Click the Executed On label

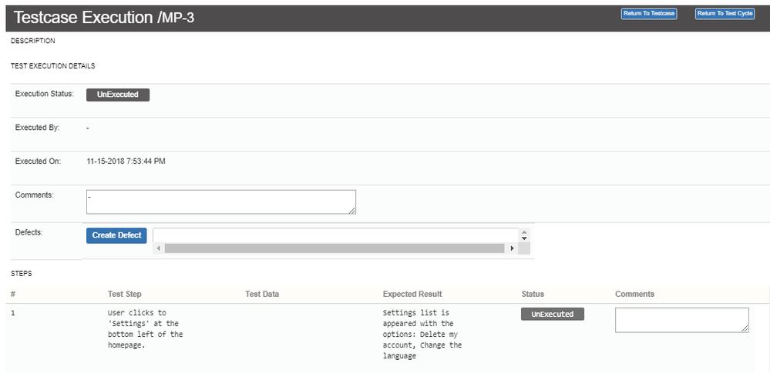pos(38,161)
